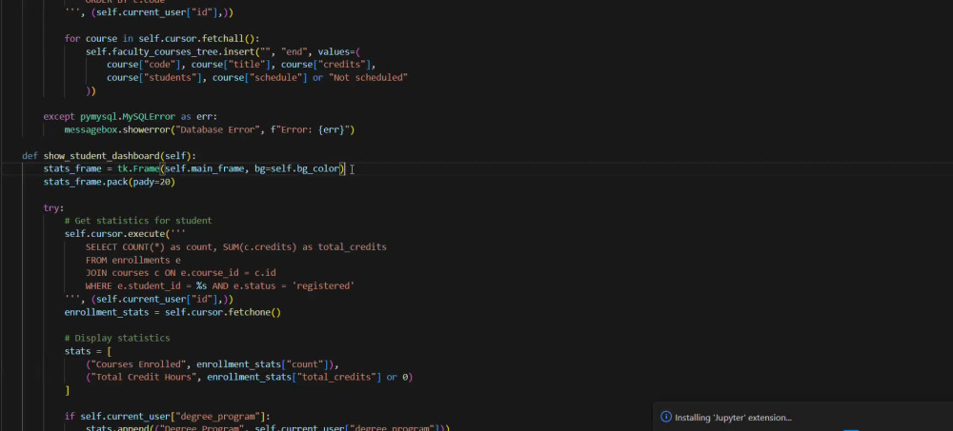This screenshot has height=431, width=953.
Task: Click the "def show_student_dashboard(self):" definition
Action: (109, 156)
